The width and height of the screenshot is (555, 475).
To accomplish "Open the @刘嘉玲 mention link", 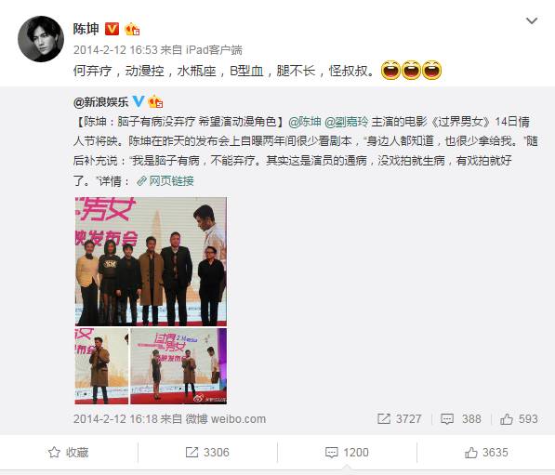I will (x=346, y=122).
